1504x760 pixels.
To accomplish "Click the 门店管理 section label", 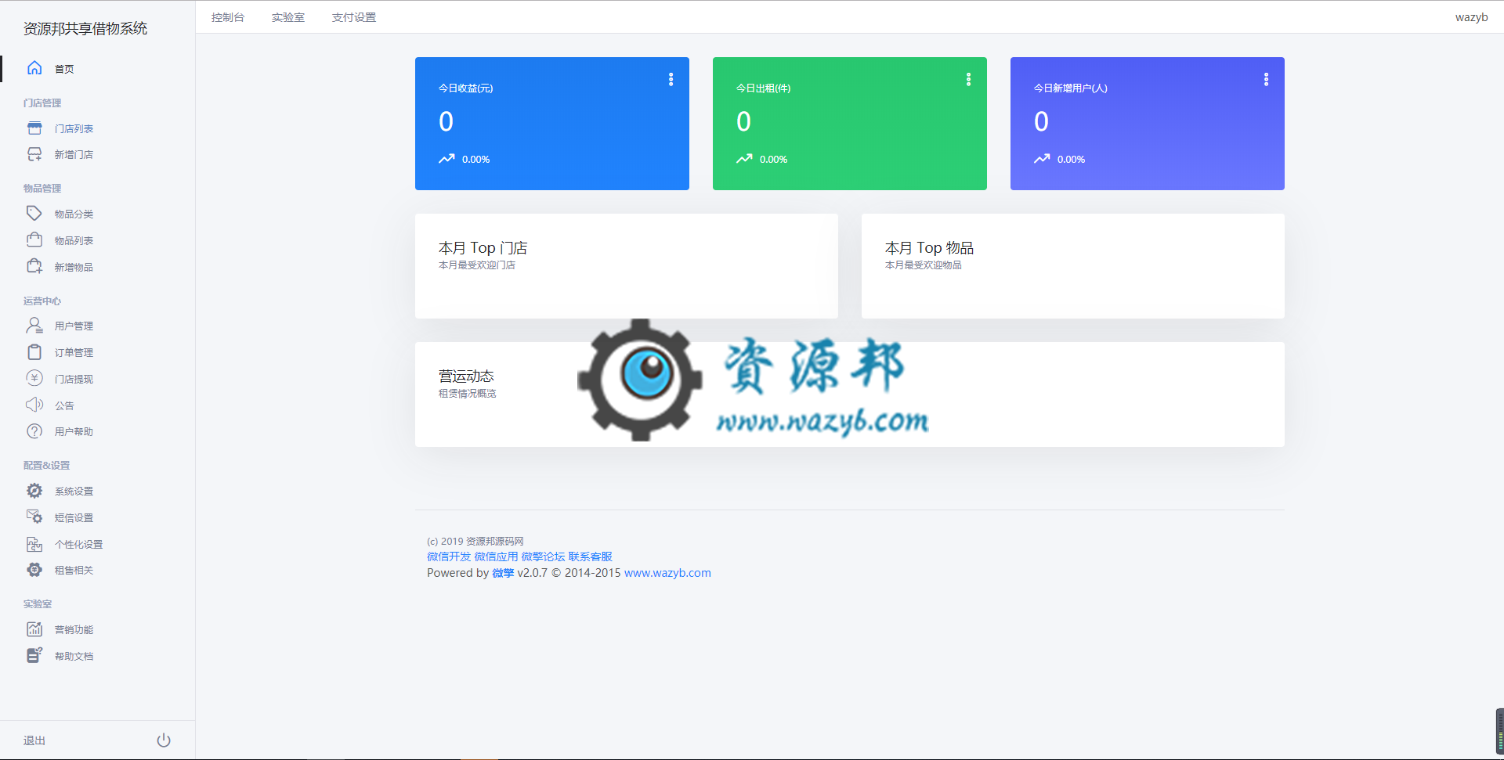I will click(x=42, y=103).
